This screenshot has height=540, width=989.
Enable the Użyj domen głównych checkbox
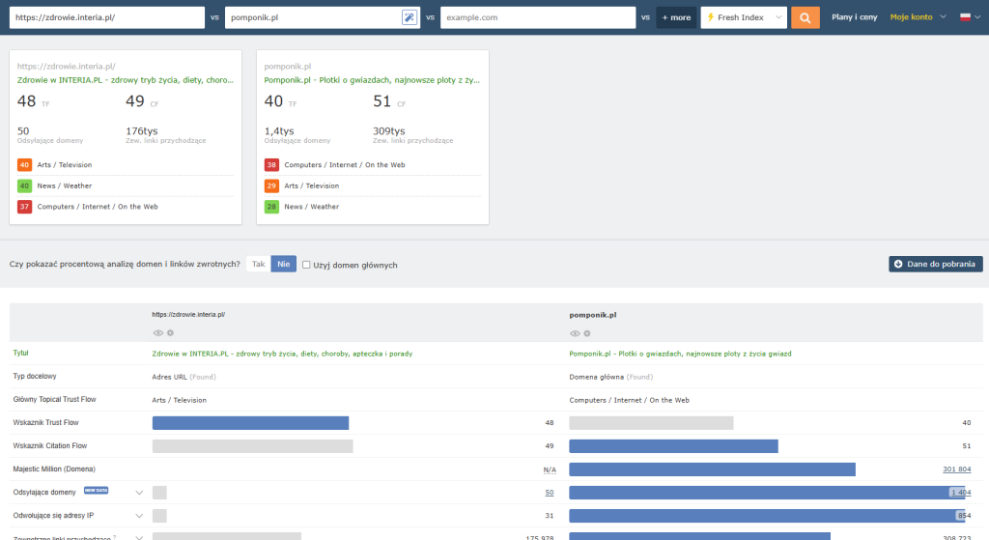306,265
